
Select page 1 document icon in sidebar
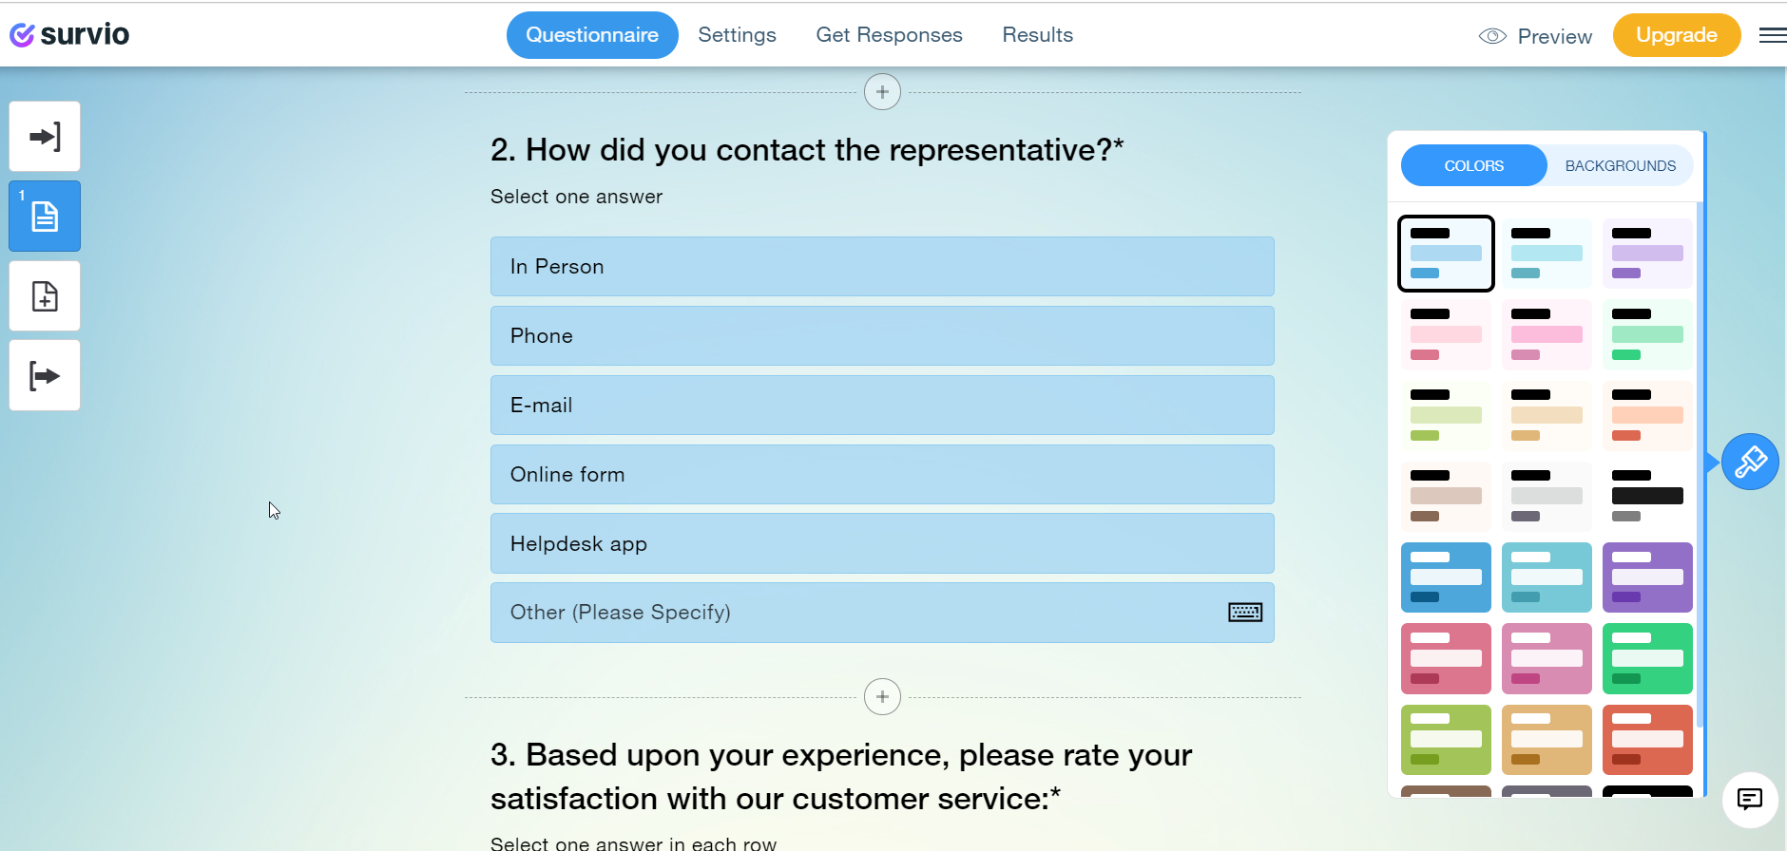(45, 217)
